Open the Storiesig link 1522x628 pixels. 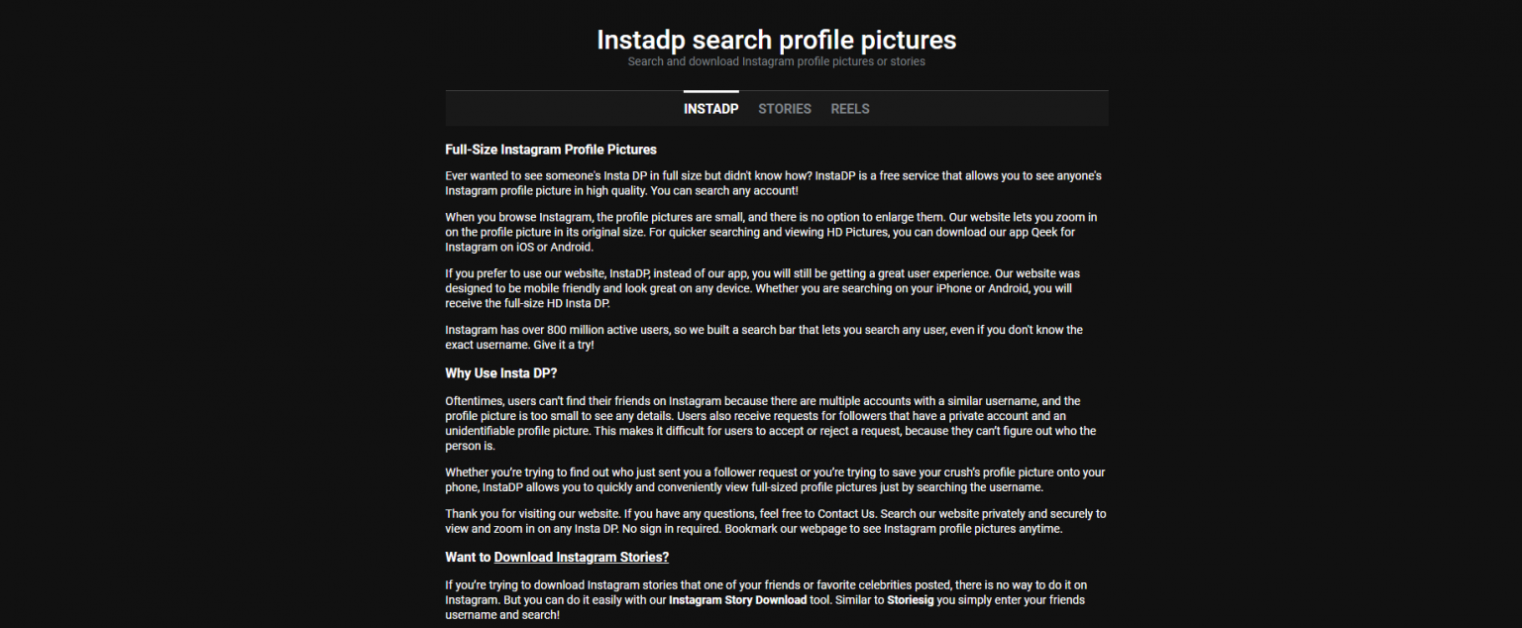[911, 599]
